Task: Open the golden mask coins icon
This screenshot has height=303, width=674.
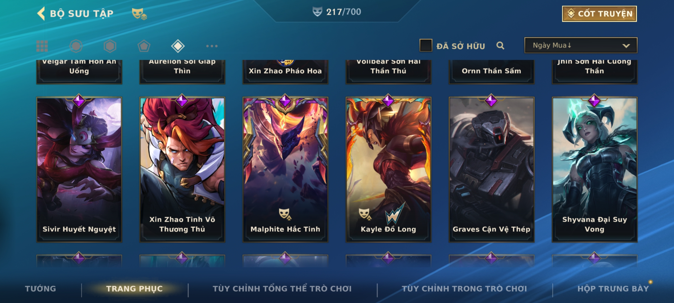Action: coord(139,13)
